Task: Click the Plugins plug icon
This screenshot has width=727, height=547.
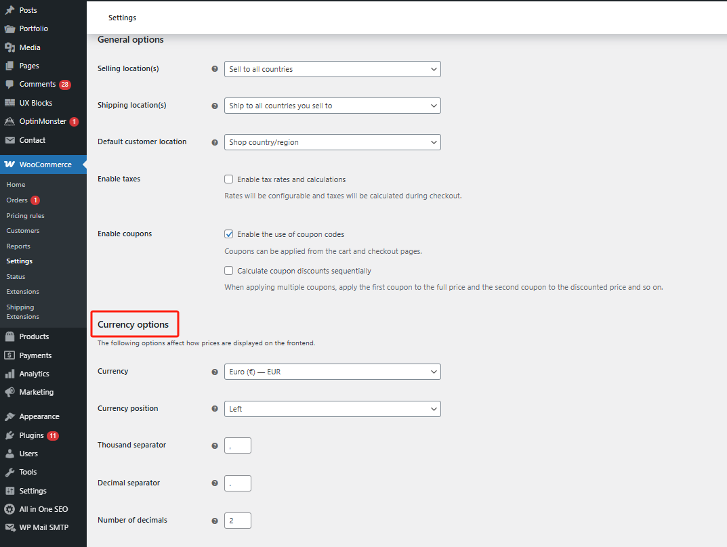Action: [x=9, y=435]
